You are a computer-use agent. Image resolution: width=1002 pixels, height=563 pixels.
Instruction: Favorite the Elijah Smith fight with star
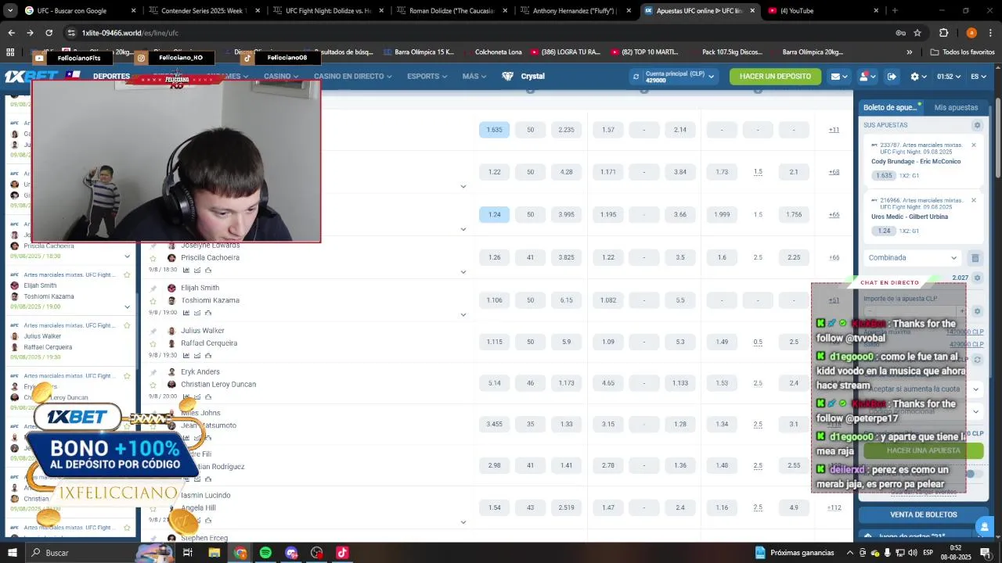(153, 300)
